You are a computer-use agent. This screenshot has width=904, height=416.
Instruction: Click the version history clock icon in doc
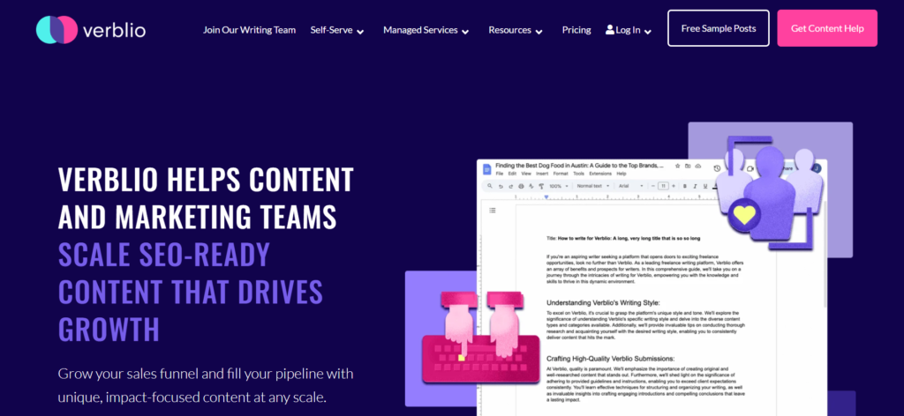point(717,168)
